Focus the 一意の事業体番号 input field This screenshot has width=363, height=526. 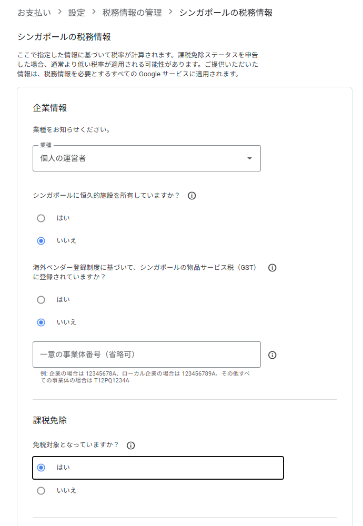[x=147, y=355]
